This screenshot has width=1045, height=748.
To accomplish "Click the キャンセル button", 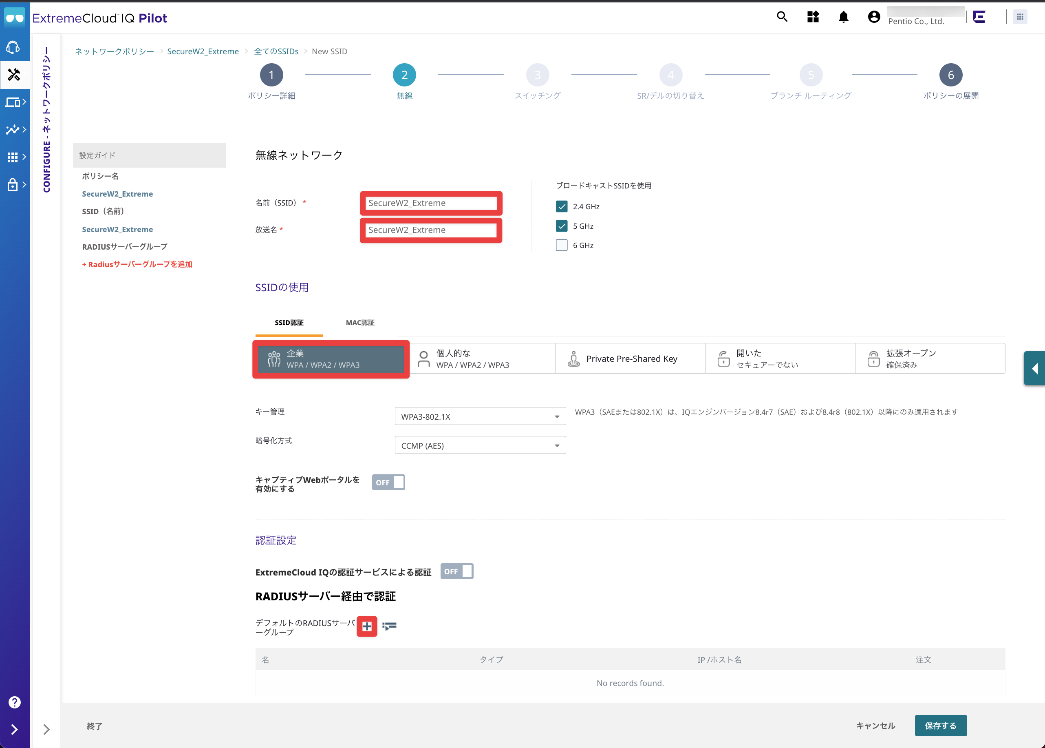I will (875, 726).
